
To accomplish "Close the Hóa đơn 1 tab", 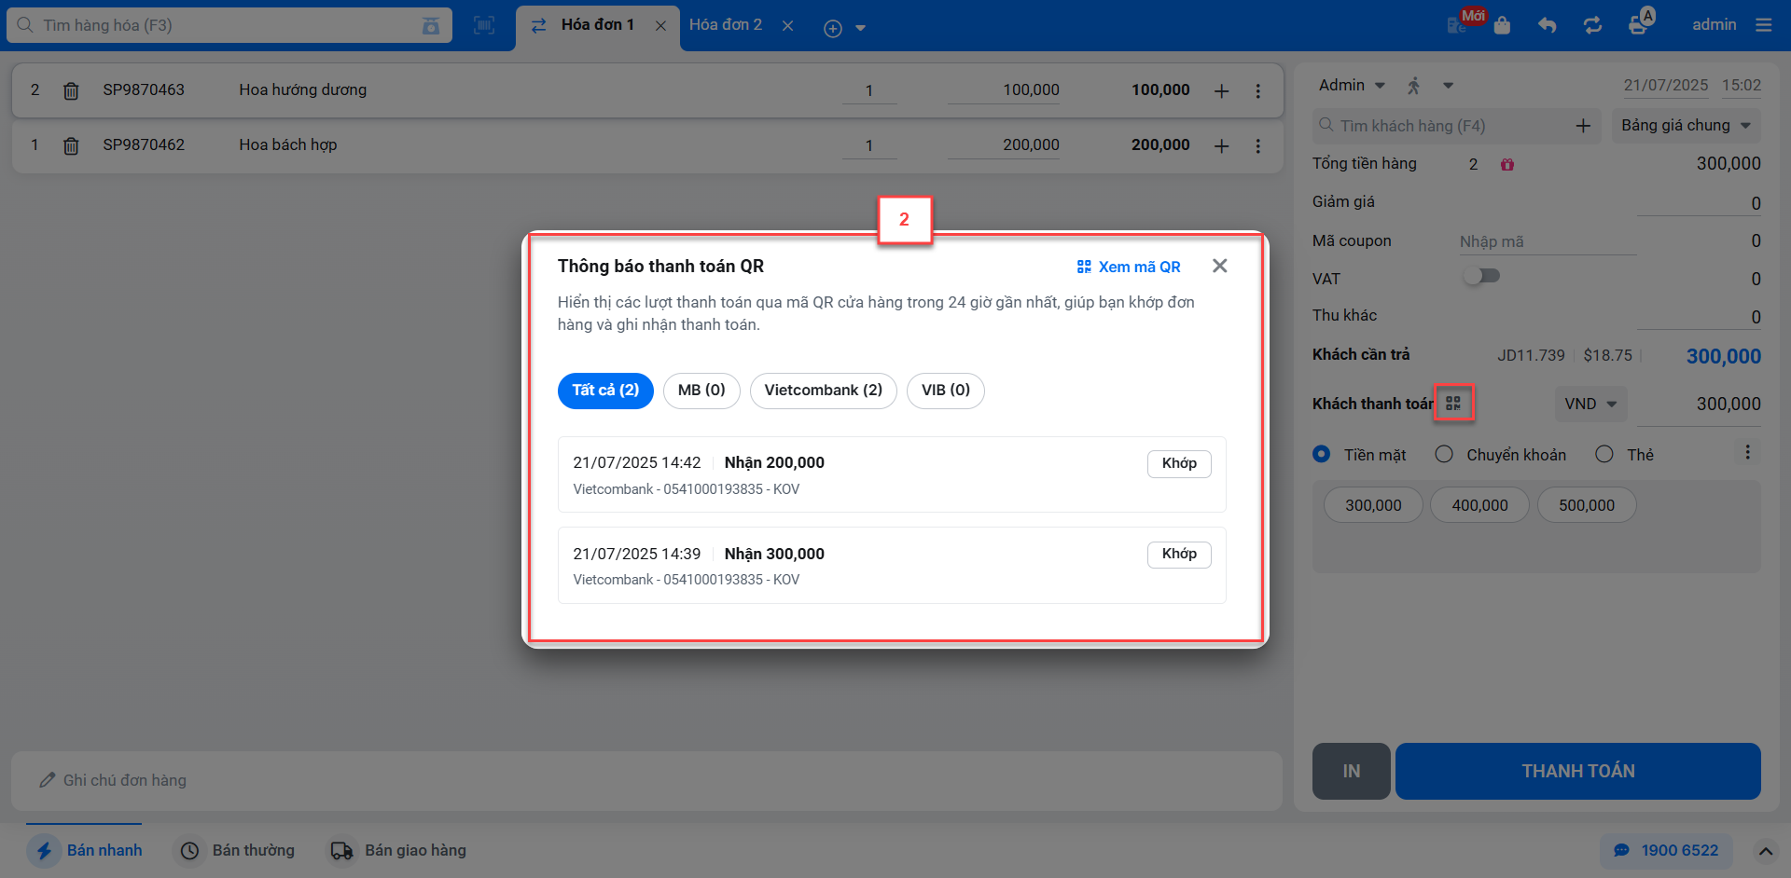I will tap(660, 26).
